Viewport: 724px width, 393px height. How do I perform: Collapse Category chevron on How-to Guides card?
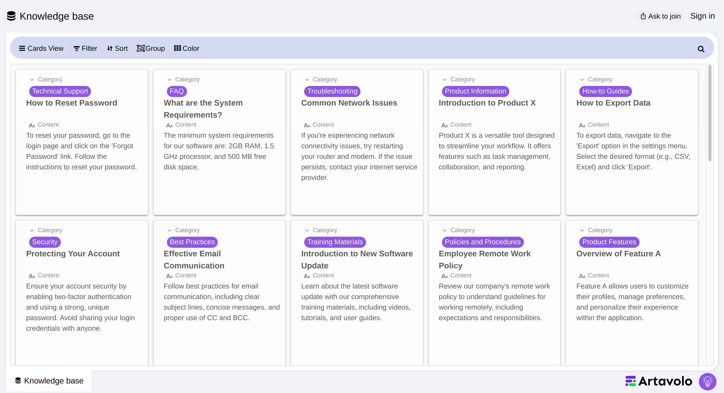coord(582,79)
